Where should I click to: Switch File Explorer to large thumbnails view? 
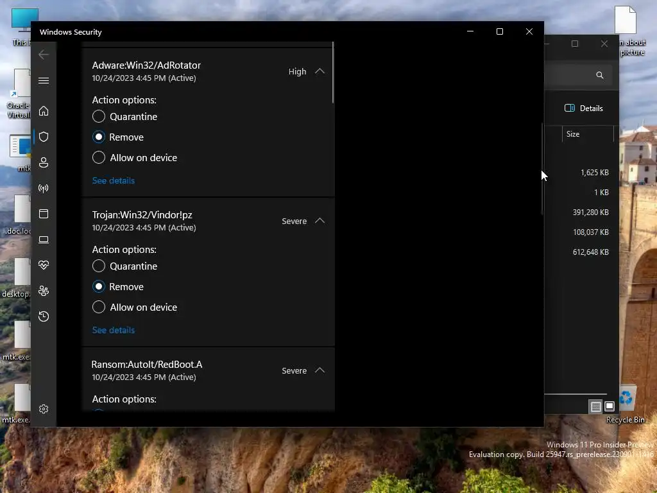[610, 406]
